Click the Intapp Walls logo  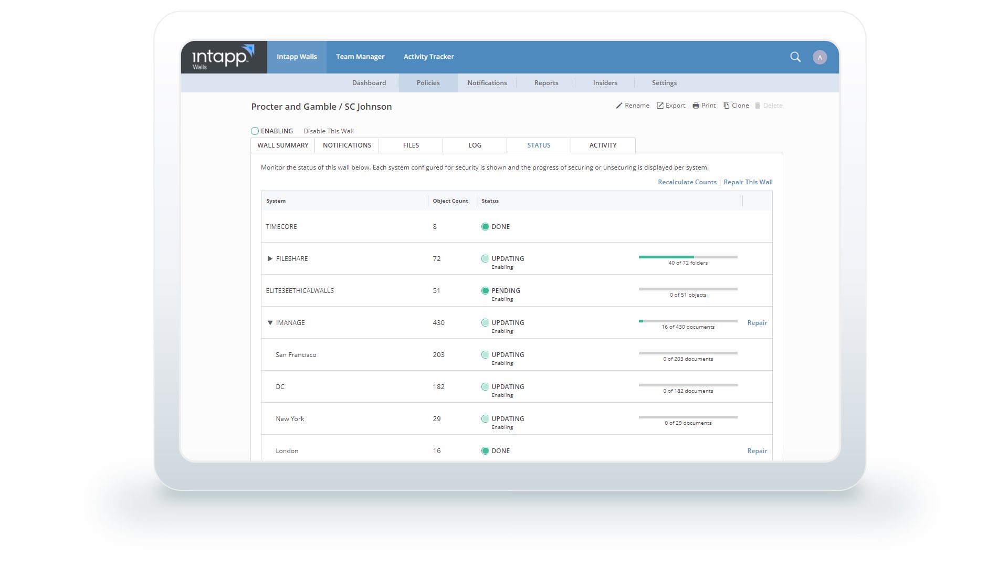(x=224, y=57)
